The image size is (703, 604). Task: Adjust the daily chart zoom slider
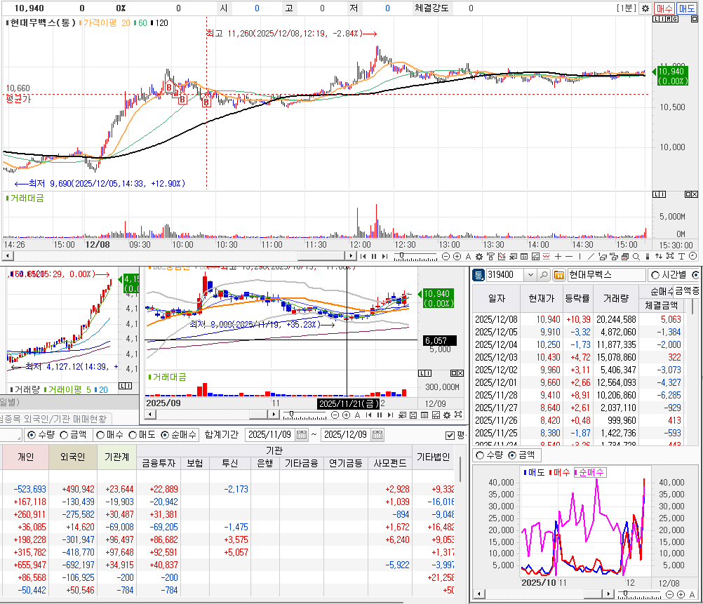pyautogui.click(x=304, y=415)
